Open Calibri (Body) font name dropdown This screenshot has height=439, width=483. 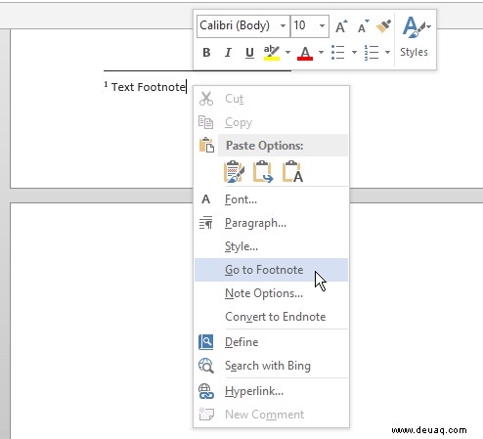(283, 25)
